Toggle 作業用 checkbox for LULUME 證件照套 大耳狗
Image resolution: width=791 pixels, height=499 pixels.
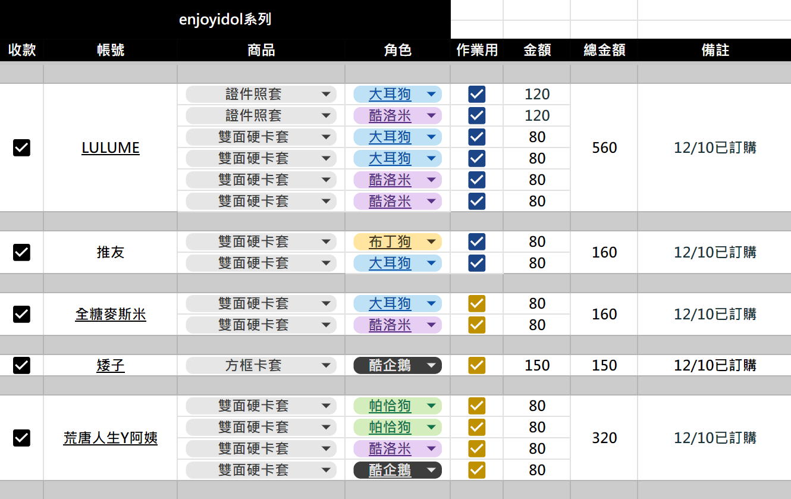point(477,94)
